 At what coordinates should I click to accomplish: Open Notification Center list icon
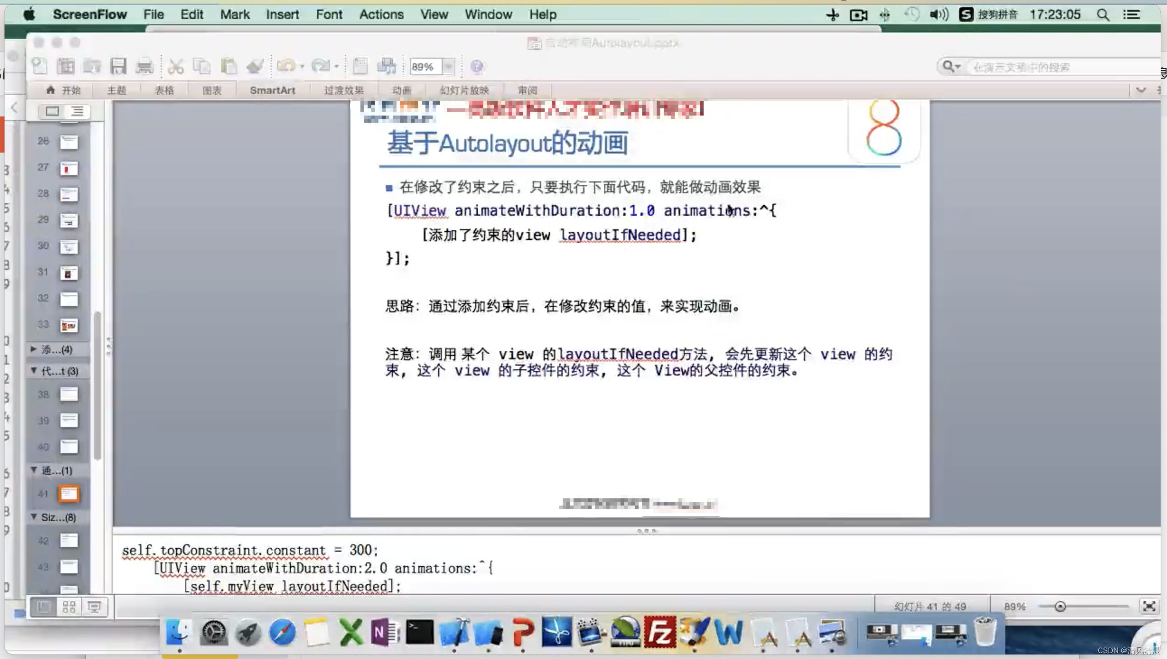click(1131, 14)
